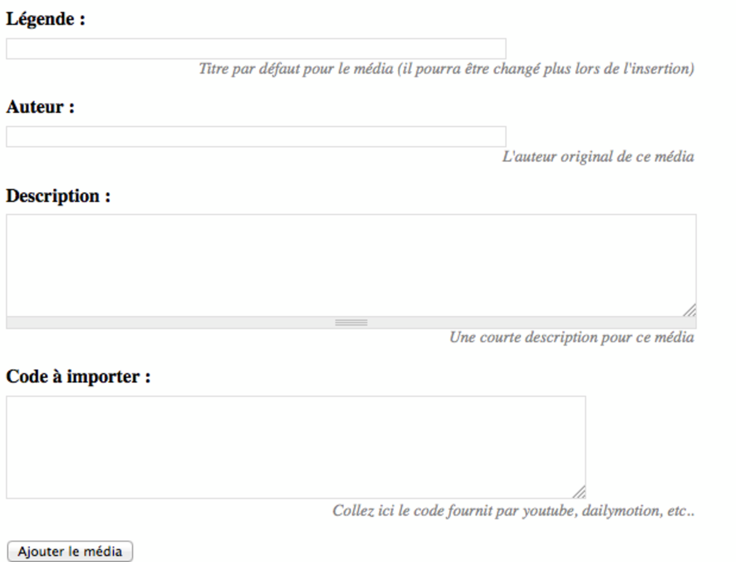Click the Légende label

pos(46,19)
